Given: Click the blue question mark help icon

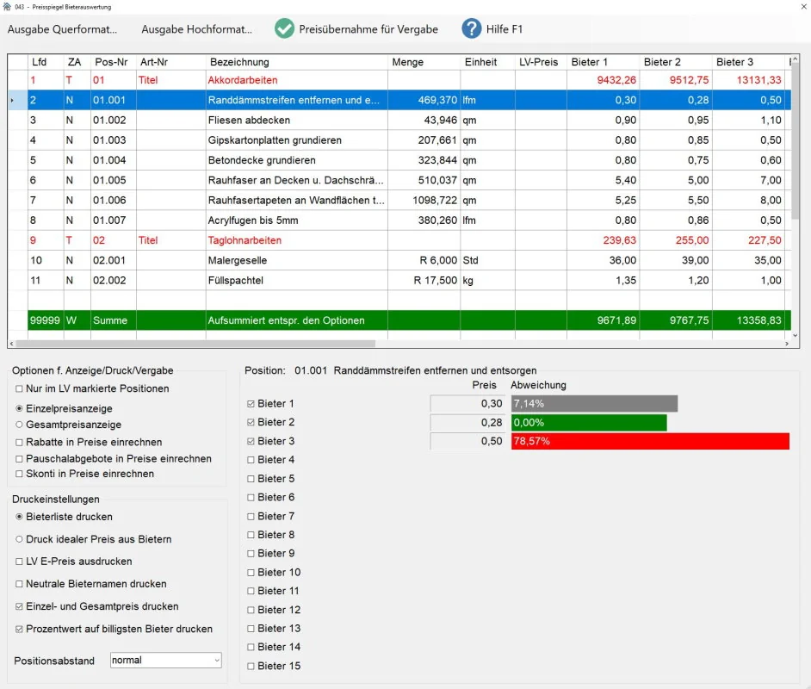Looking at the screenshot, I should [471, 28].
